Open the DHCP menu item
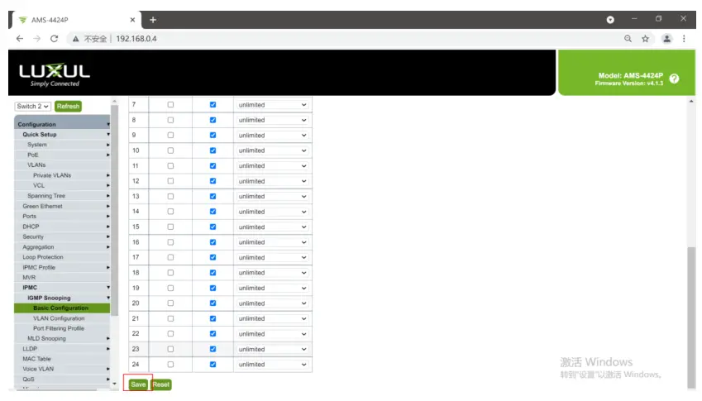This screenshot has height=401, width=702. click(x=62, y=227)
